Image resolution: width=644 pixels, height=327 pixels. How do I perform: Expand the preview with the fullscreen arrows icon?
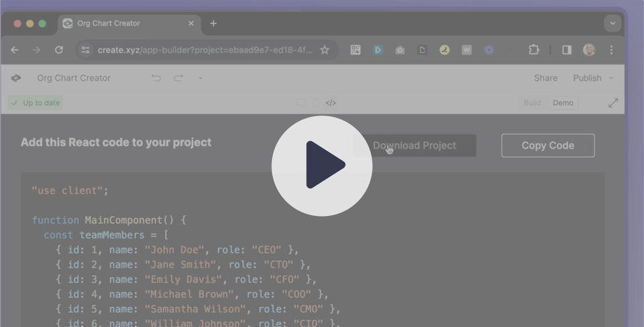tap(613, 103)
